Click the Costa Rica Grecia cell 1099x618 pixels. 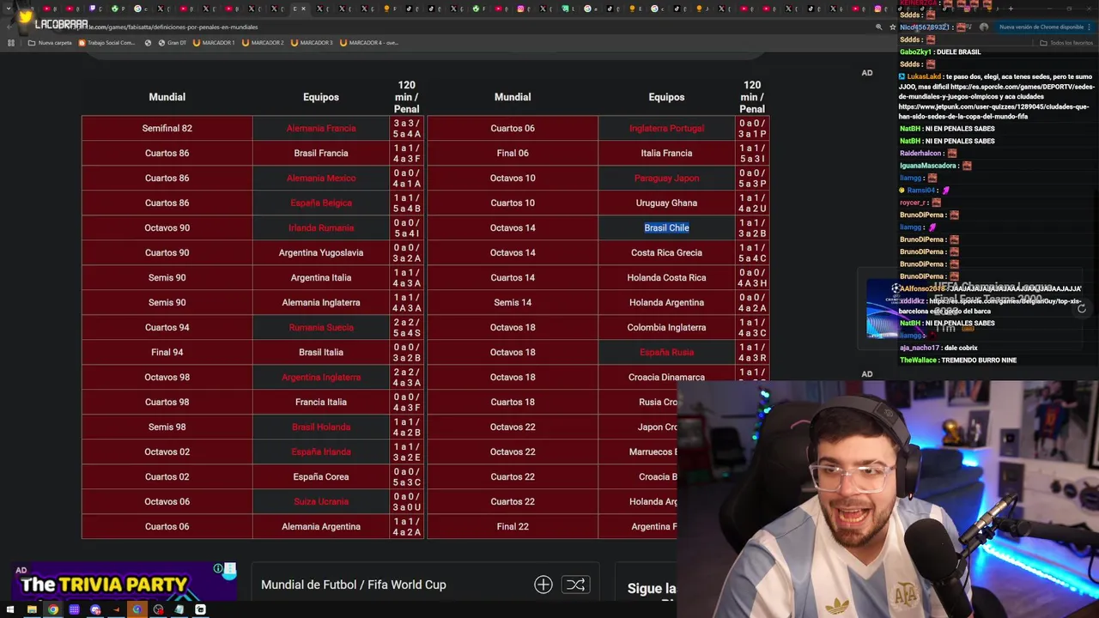tap(667, 252)
